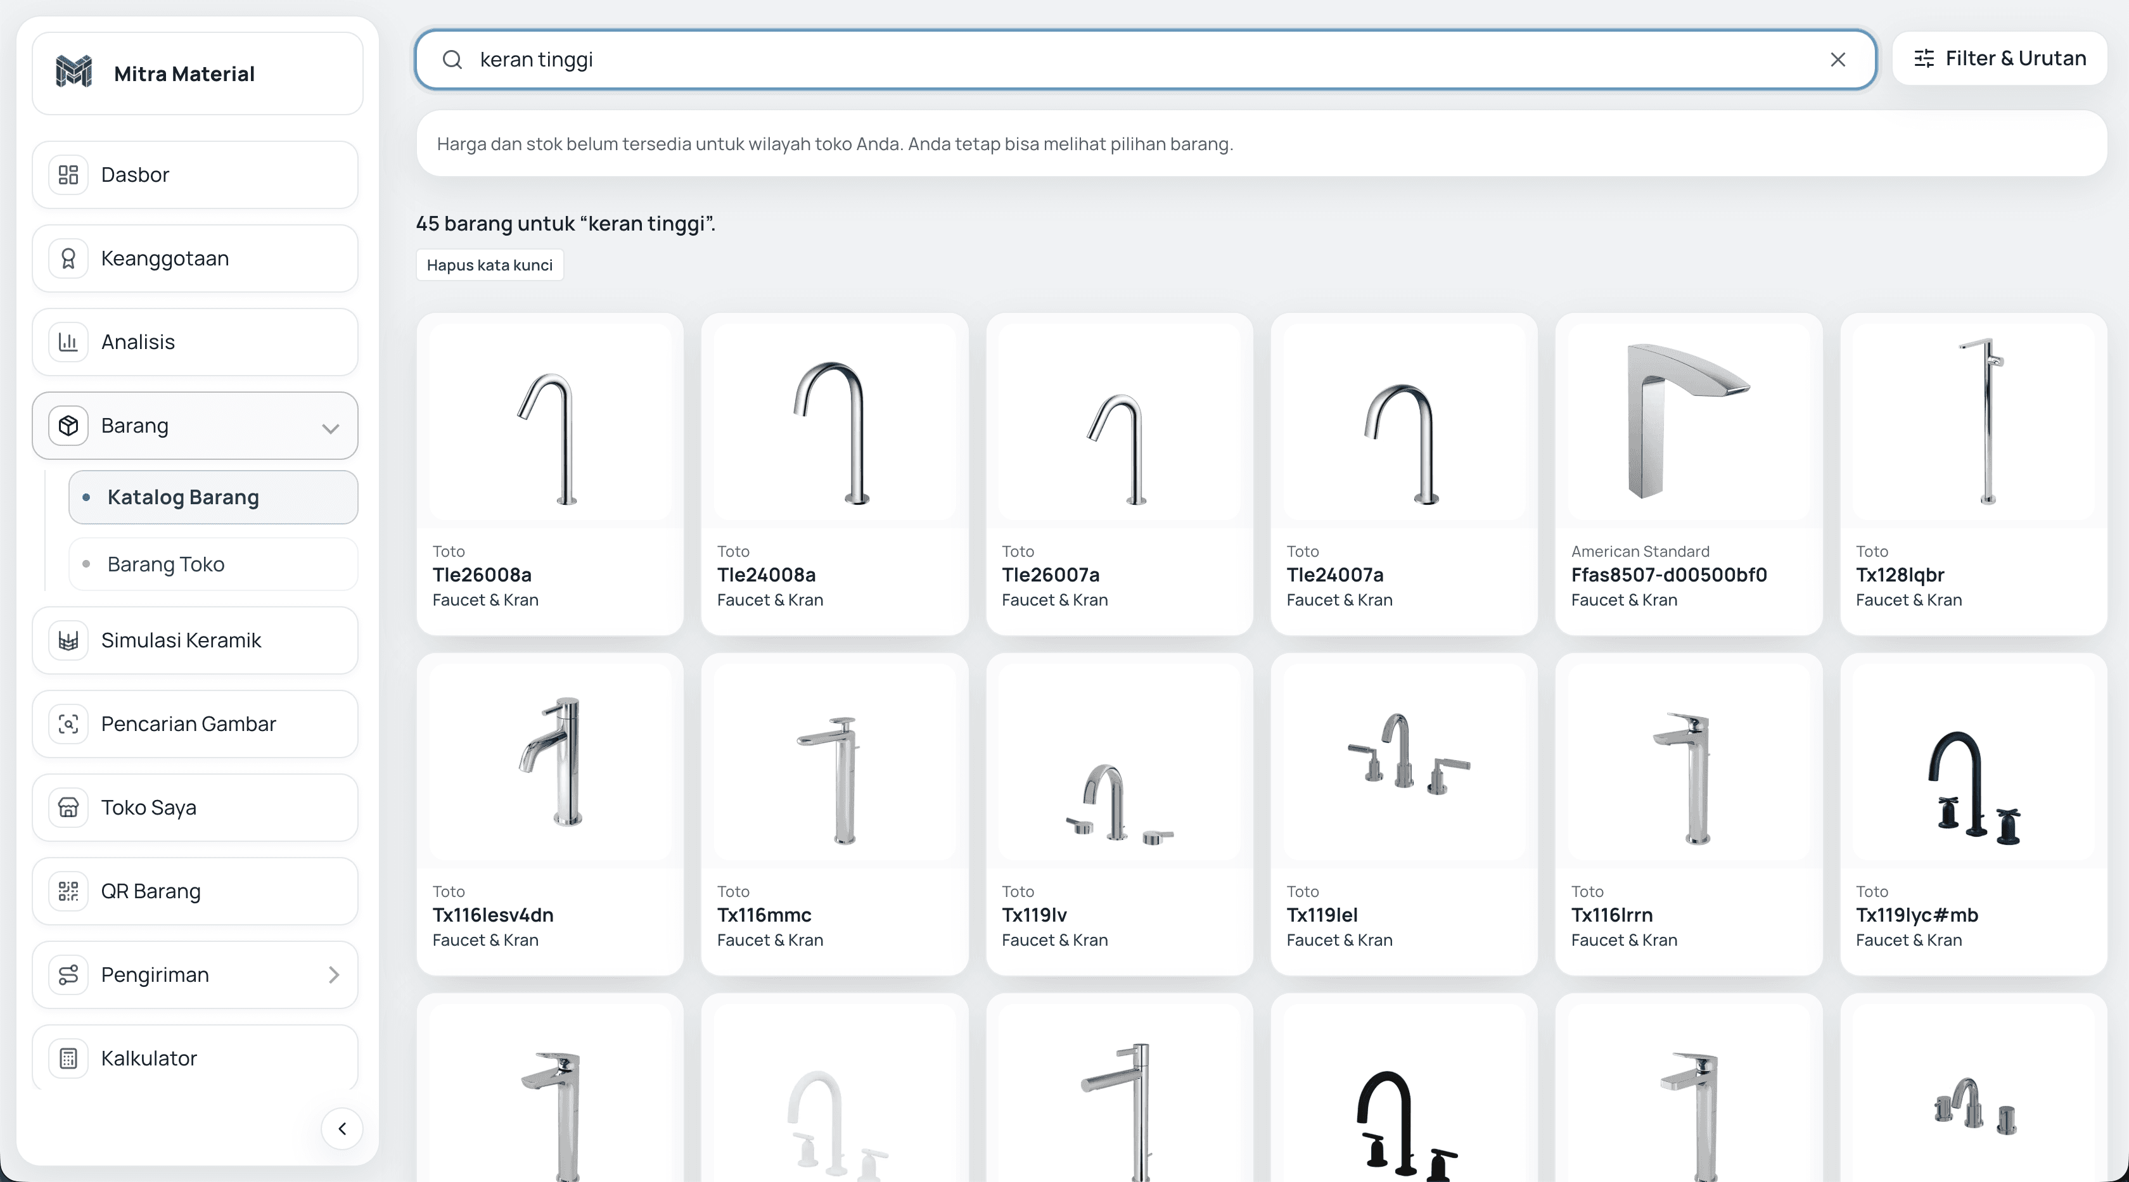Open Toto Tle26008a product thumbnail
Image resolution: width=2129 pixels, height=1182 pixels.
(x=549, y=421)
